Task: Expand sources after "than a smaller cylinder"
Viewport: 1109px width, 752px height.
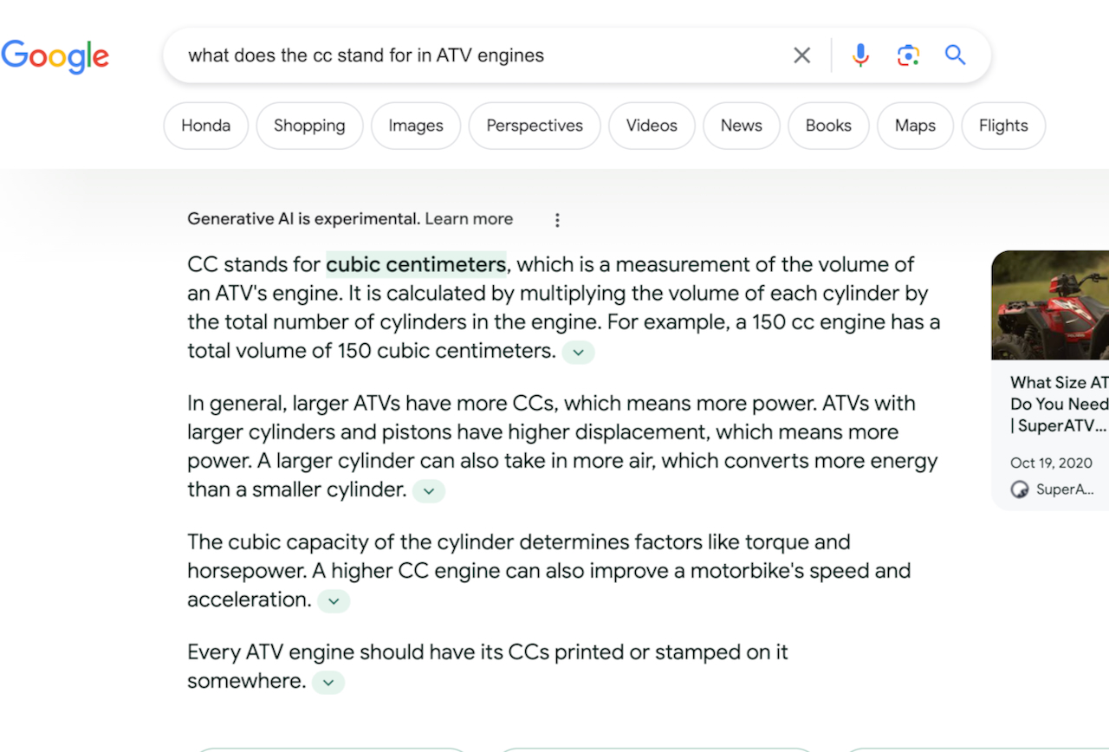Action: pyautogui.click(x=428, y=491)
